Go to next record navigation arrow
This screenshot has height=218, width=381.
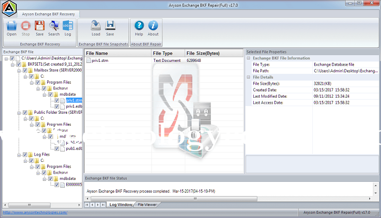click(98, 205)
